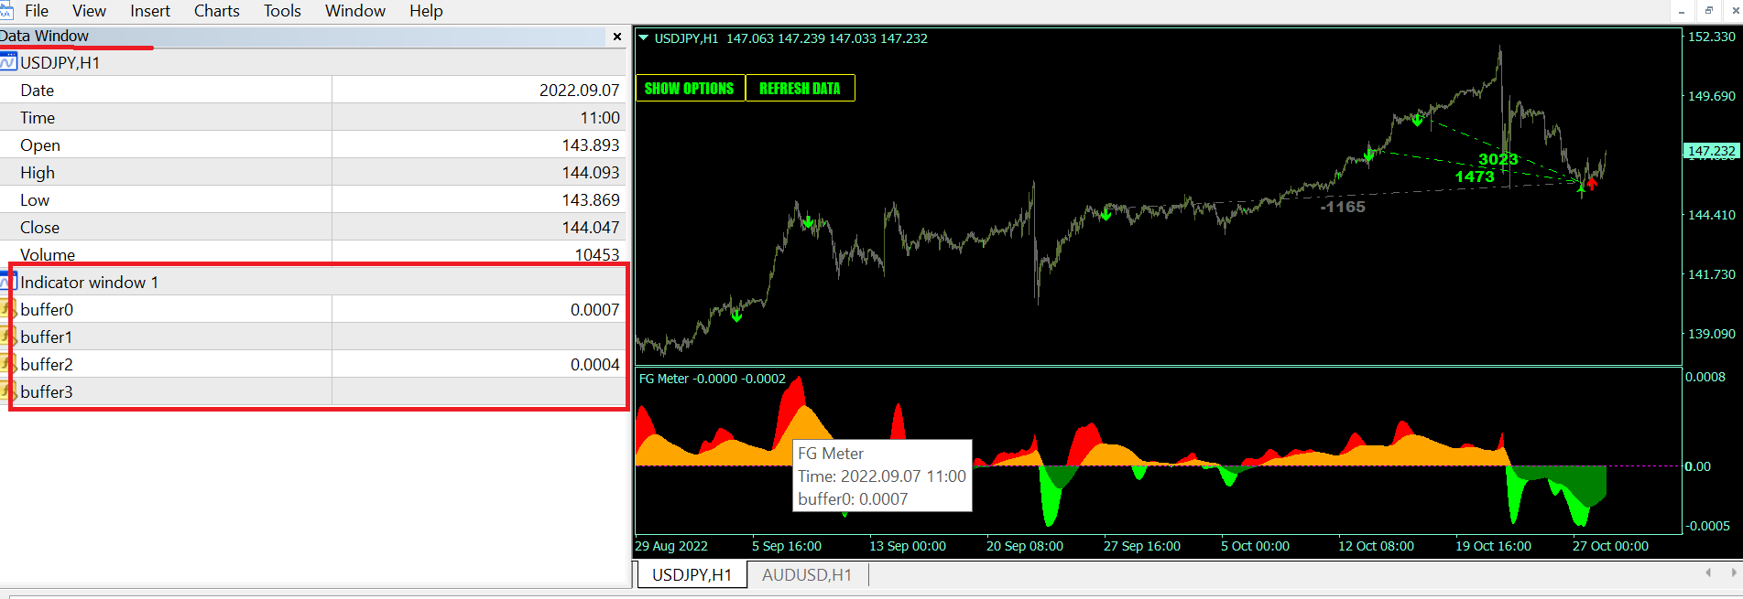
Task: Click the Data Window title bar
Action: [311, 37]
